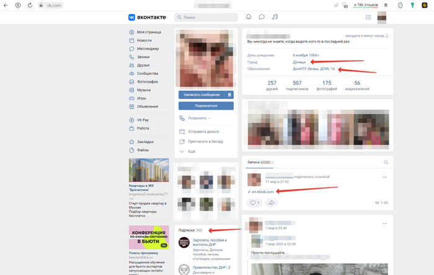Click the Файлы sidebar icon
The width and height of the screenshot is (434, 275).
[131, 150]
